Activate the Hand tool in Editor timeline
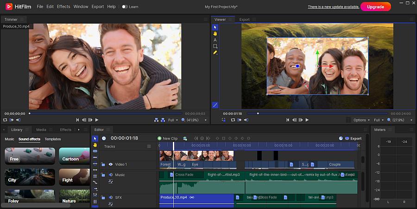The height and width of the screenshot is (209, 417). pyautogui.click(x=95, y=145)
